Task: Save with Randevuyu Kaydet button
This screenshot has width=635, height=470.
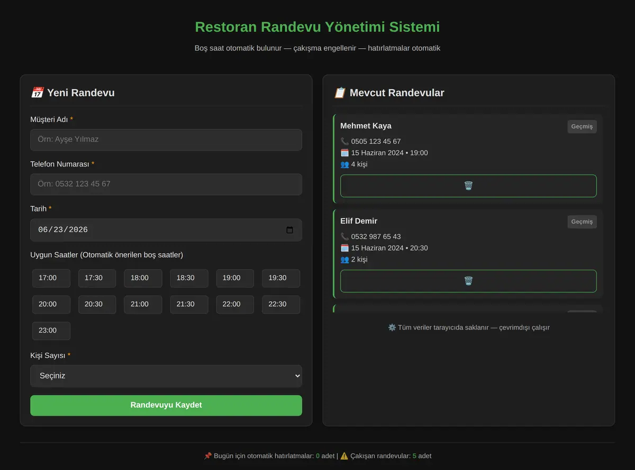Action: click(166, 406)
